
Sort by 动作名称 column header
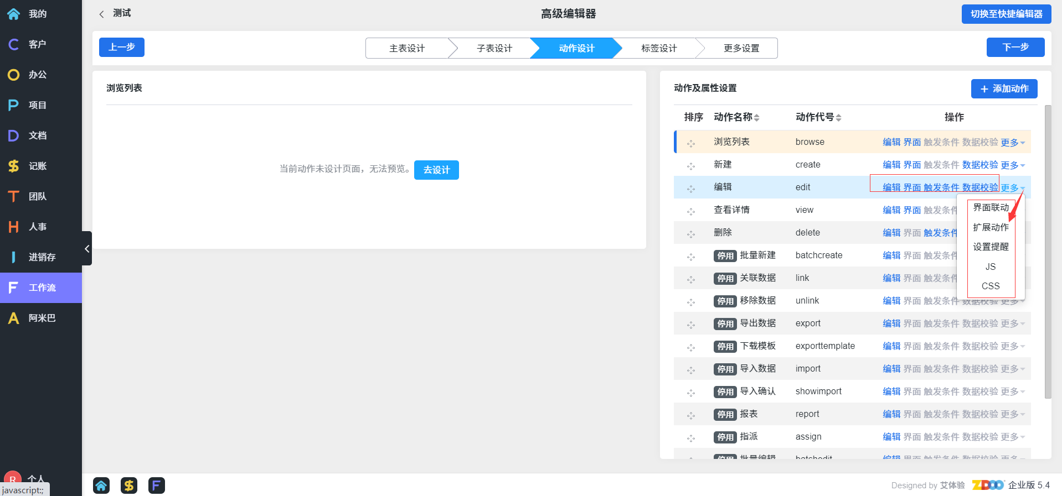click(x=736, y=117)
